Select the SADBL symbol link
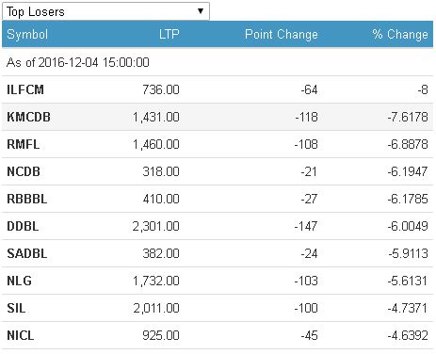 click(x=27, y=253)
